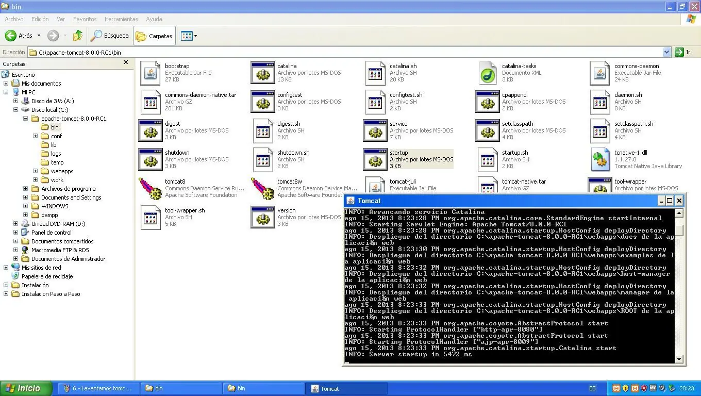Open the Ayuda menu
701x396 pixels.
154,19
